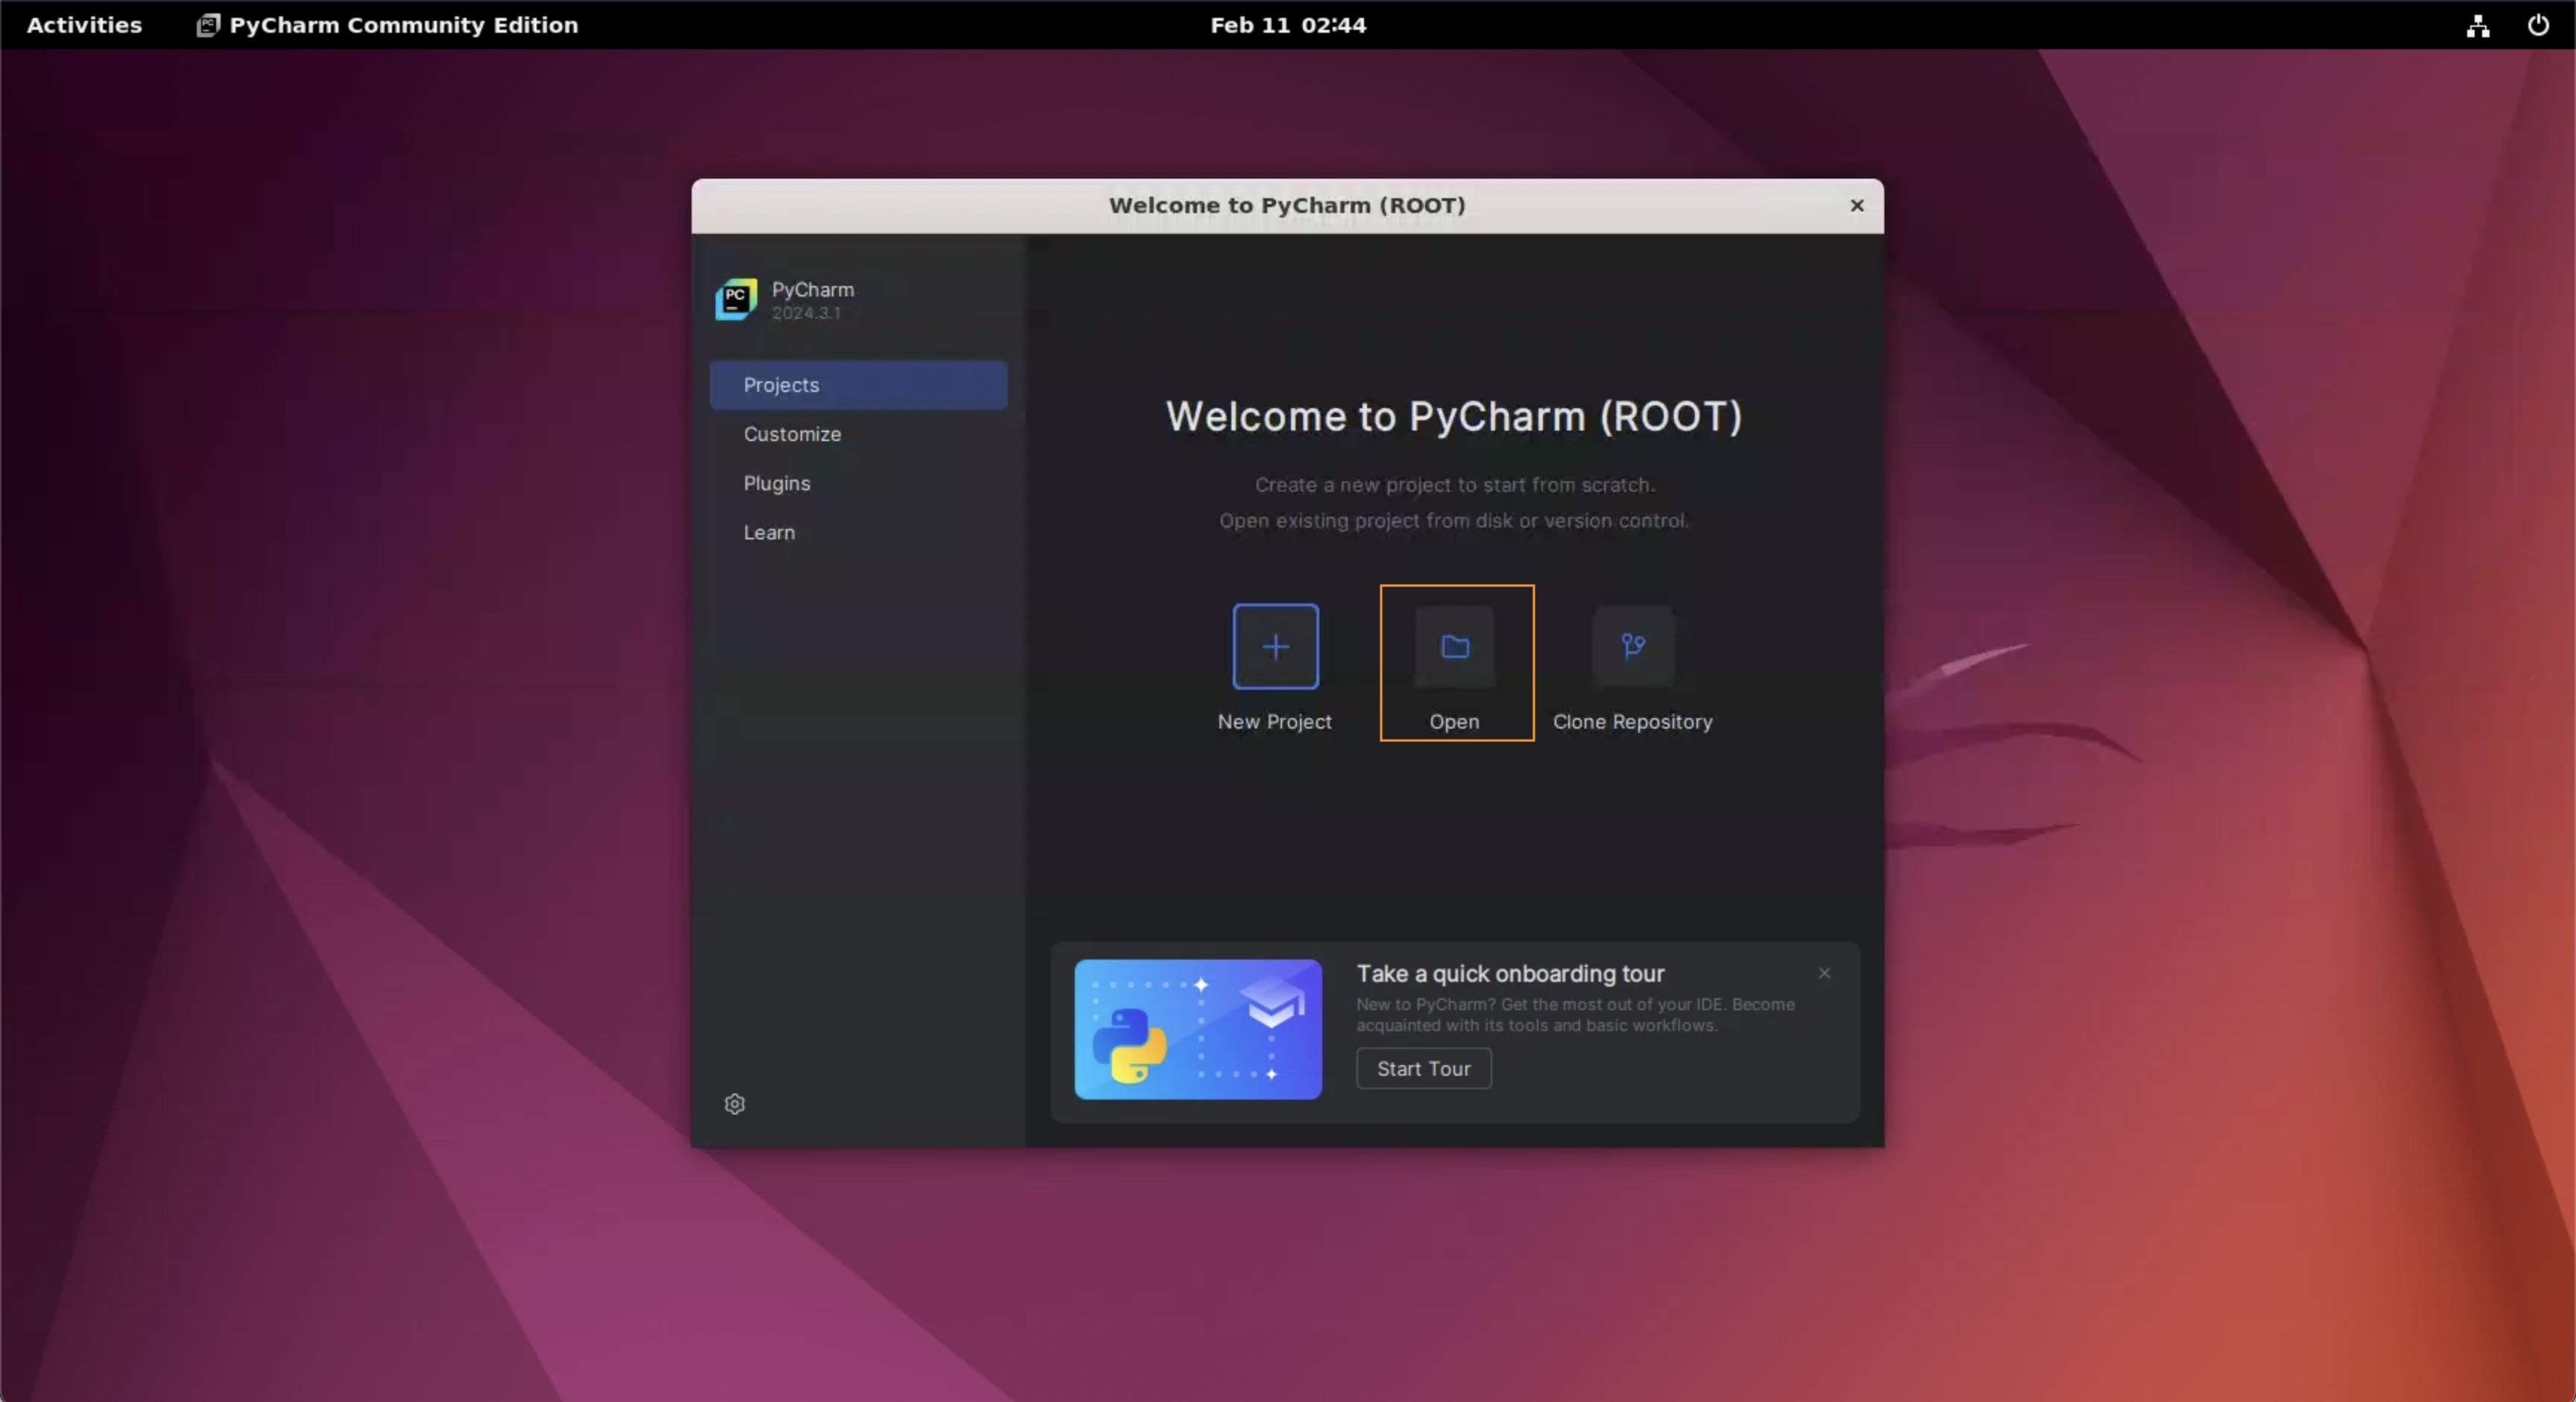Click the New Project plus icon
Viewport: 2576px width, 1402px height.
[x=1275, y=647]
